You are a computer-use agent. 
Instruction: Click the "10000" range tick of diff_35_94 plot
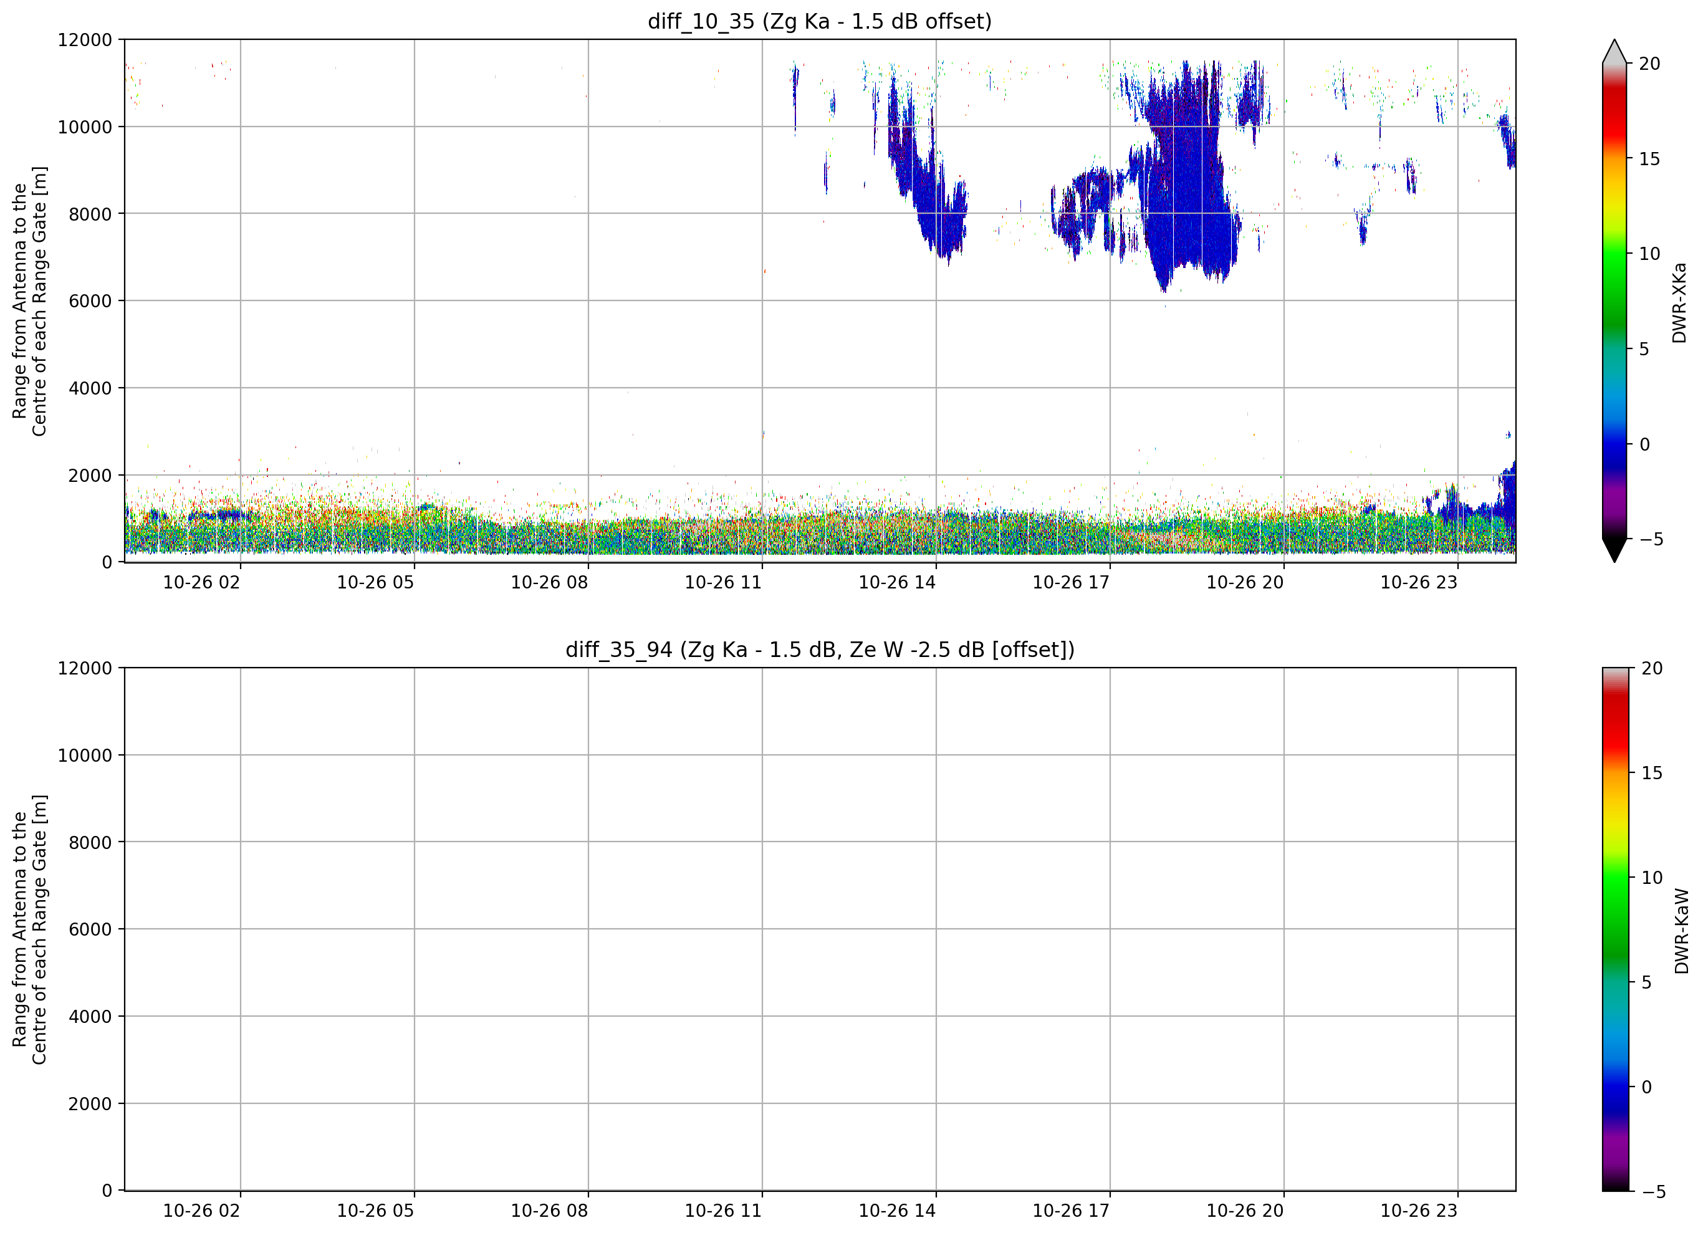tap(85, 756)
